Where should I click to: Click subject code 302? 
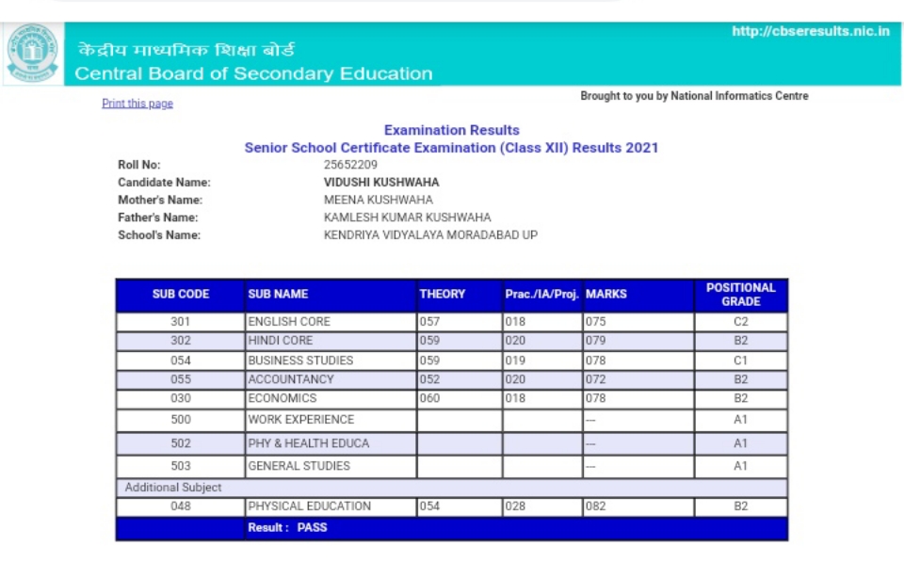(x=181, y=341)
